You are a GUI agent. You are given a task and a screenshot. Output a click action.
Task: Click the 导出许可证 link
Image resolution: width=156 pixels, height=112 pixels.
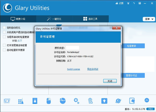pos(93,69)
